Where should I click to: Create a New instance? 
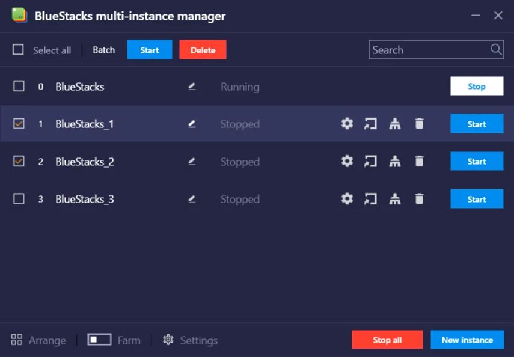pyautogui.click(x=467, y=340)
